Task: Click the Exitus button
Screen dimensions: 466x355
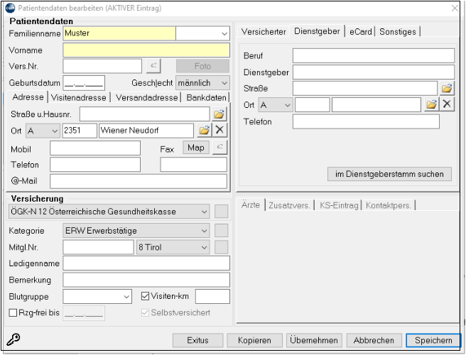Action: click(197, 340)
